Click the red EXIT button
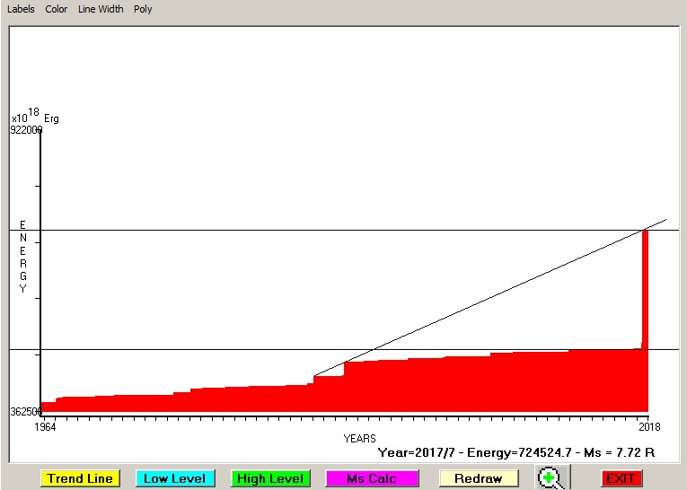The image size is (687, 490). coord(622,478)
